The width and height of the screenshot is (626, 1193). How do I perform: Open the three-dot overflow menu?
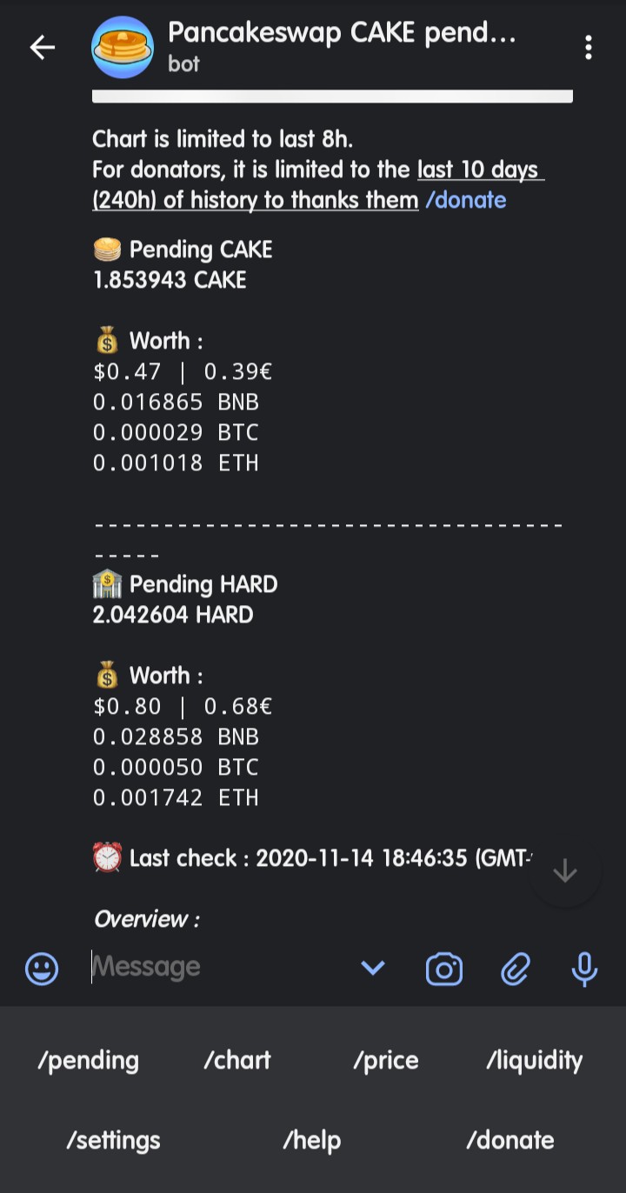[x=589, y=47]
